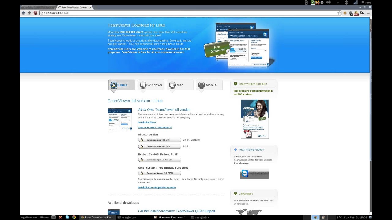Open the volume speaker icon in top panel

[329, 2]
